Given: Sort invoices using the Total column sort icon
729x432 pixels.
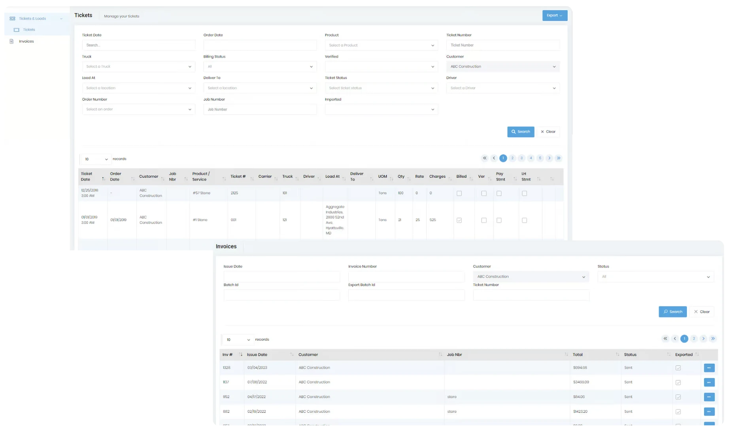Looking at the screenshot, I should click(x=618, y=354).
